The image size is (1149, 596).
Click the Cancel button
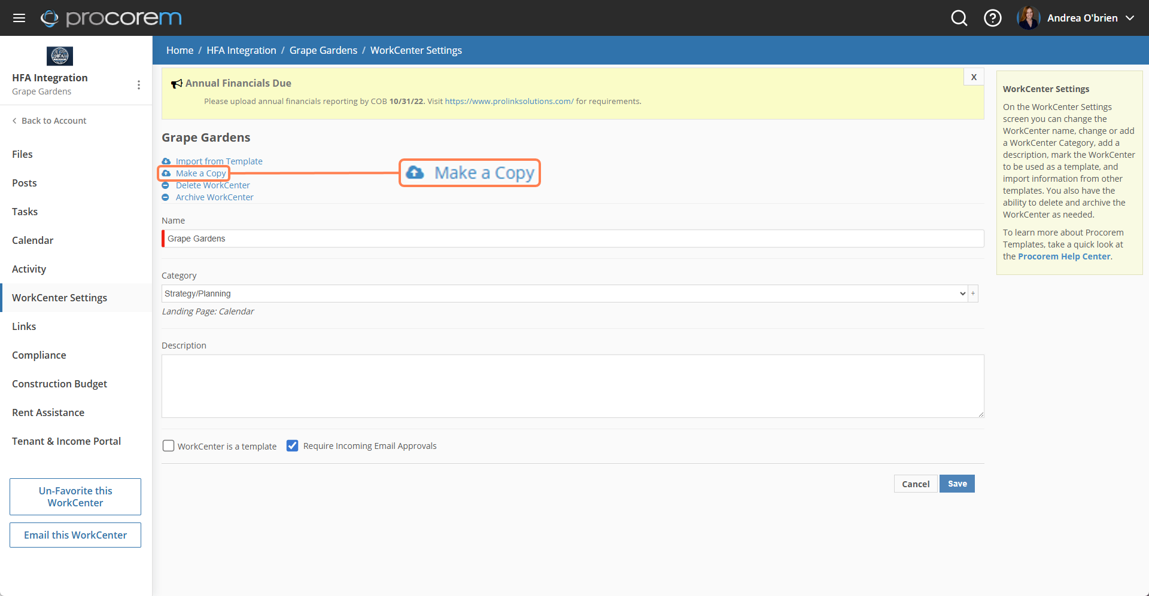click(x=916, y=484)
